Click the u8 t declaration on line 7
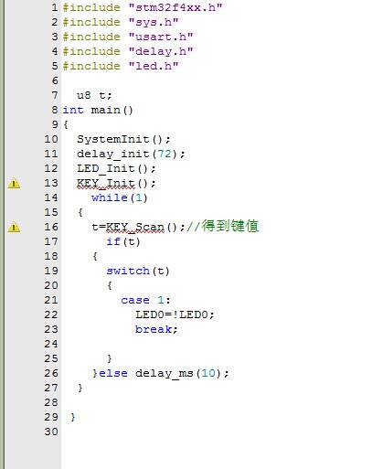 click(x=94, y=95)
